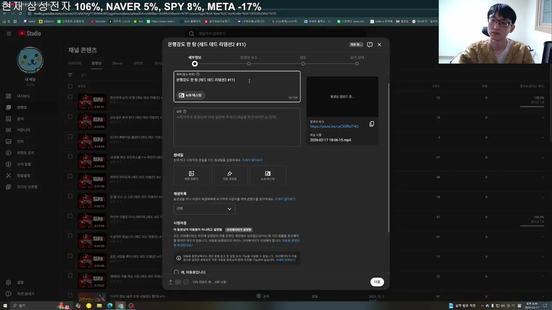This screenshot has height=310, width=552.
Task: Click the SD processing icon in the dialog footer
Action: (178, 282)
